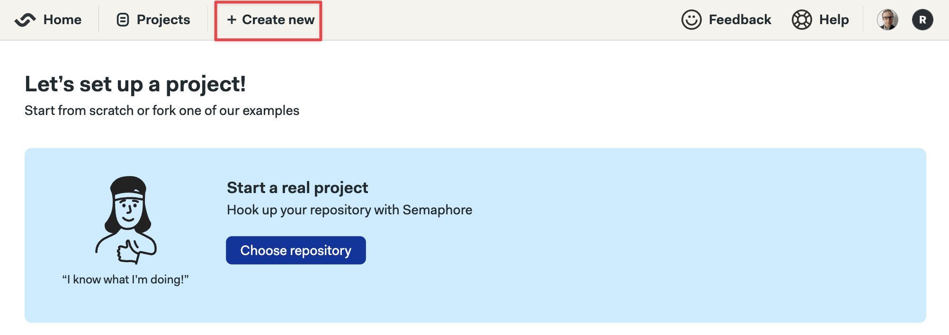Click the Choose repository button
Image resolution: width=949 pixels, height=335 pixels.
point(296,250)
